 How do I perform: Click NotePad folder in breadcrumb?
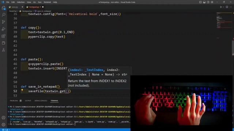(x=13, y=11)
